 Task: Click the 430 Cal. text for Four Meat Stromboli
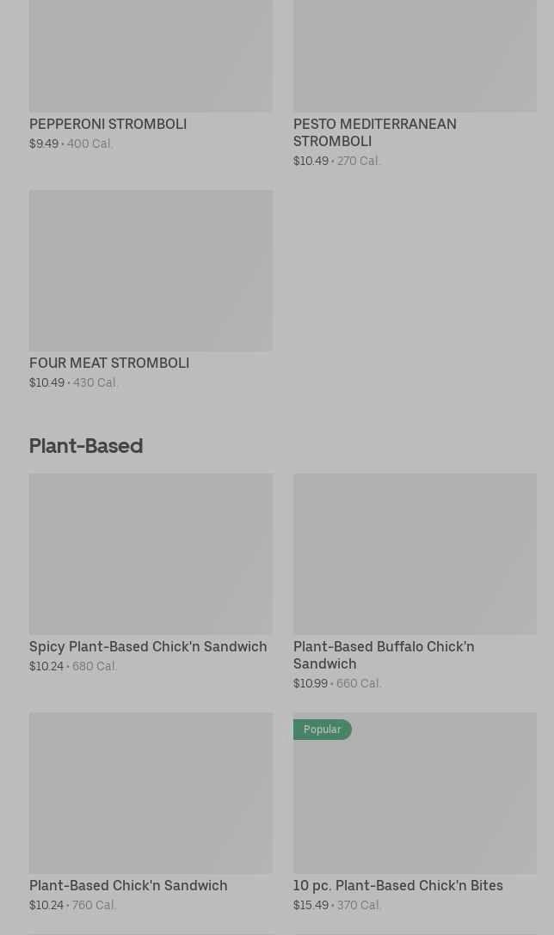pyautogui.click(x=95, y=382)
